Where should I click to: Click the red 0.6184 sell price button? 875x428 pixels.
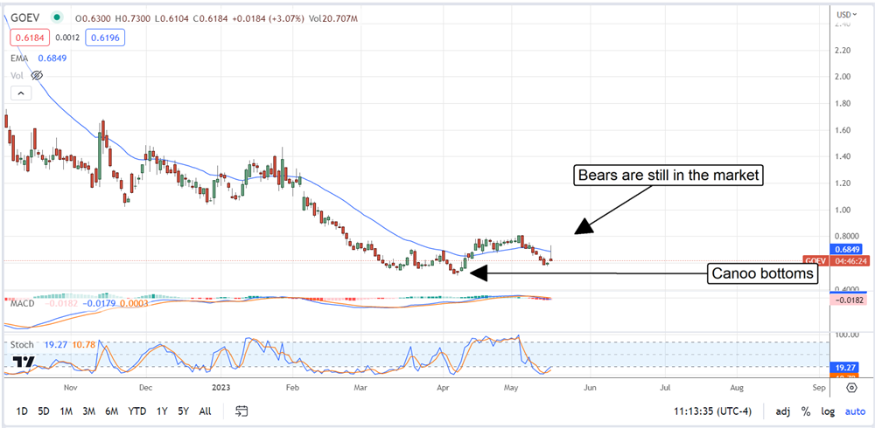coord(29,38)
